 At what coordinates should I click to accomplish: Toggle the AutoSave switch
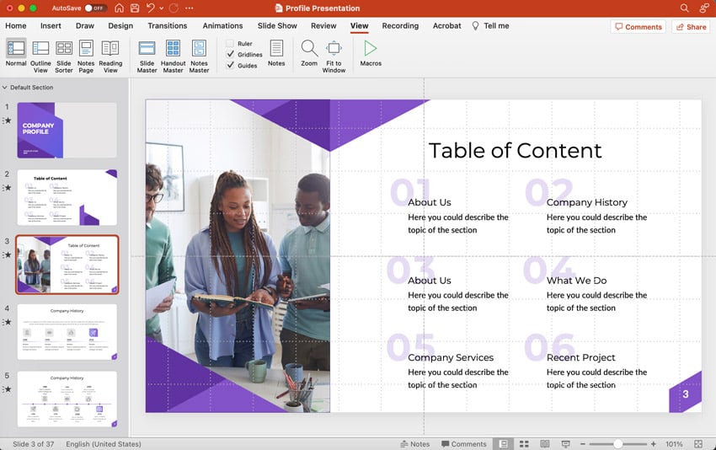coord(94,8)
